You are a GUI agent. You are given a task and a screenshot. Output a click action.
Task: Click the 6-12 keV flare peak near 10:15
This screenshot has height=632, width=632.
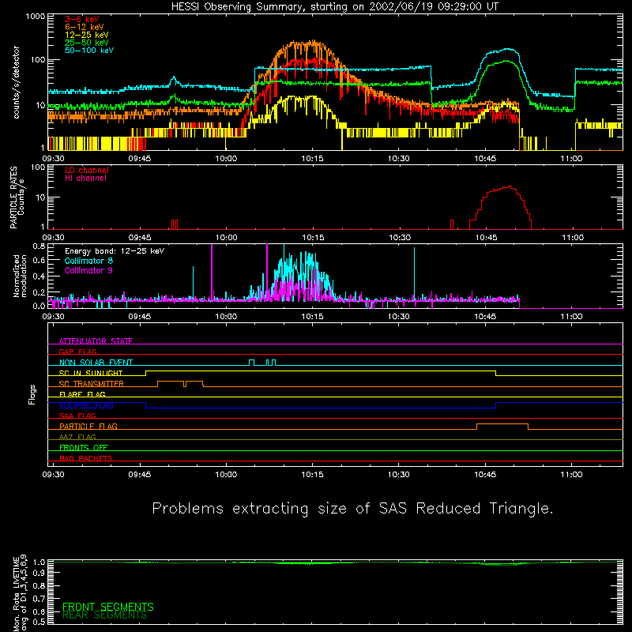click(312, 42)
